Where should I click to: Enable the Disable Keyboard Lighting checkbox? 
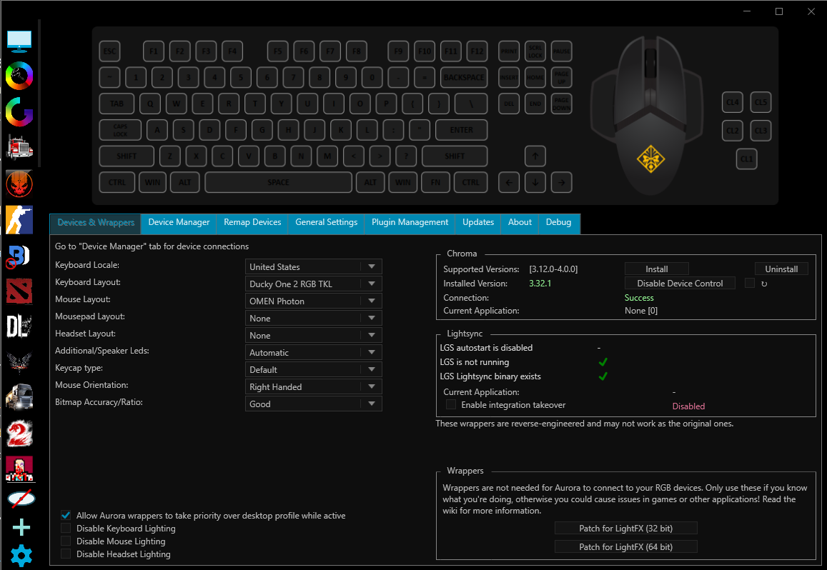(66, 529)
